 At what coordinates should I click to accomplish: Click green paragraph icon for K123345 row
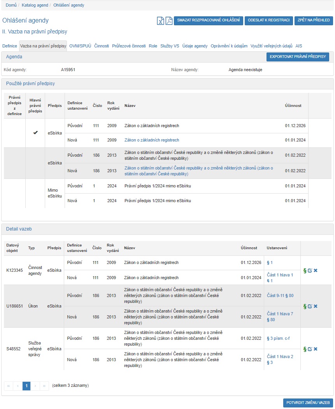(305, 270)
